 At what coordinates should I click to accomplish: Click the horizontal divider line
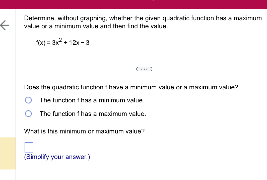[x=75, y=69]
